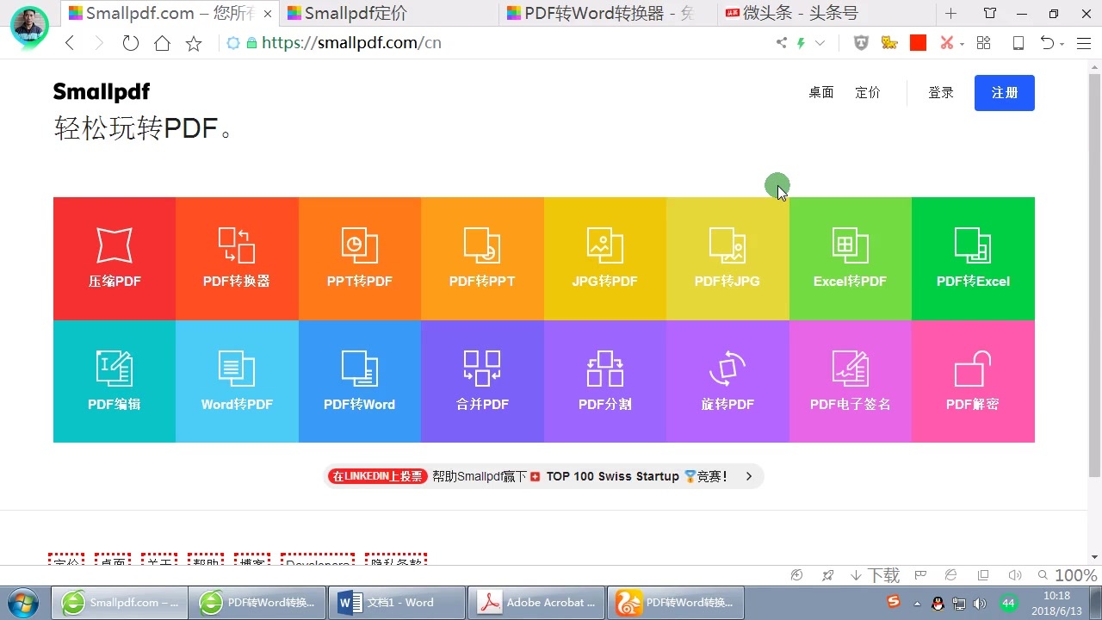Open the 压缩PDF tool tile
The width and height of the screenshot is (1102, 620).
(x=115, y=258)
